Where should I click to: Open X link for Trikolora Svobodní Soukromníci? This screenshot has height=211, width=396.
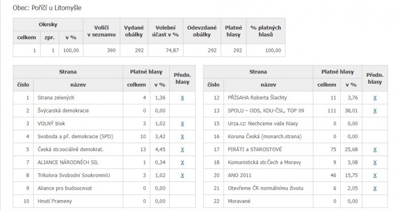(x=182, y=175)
